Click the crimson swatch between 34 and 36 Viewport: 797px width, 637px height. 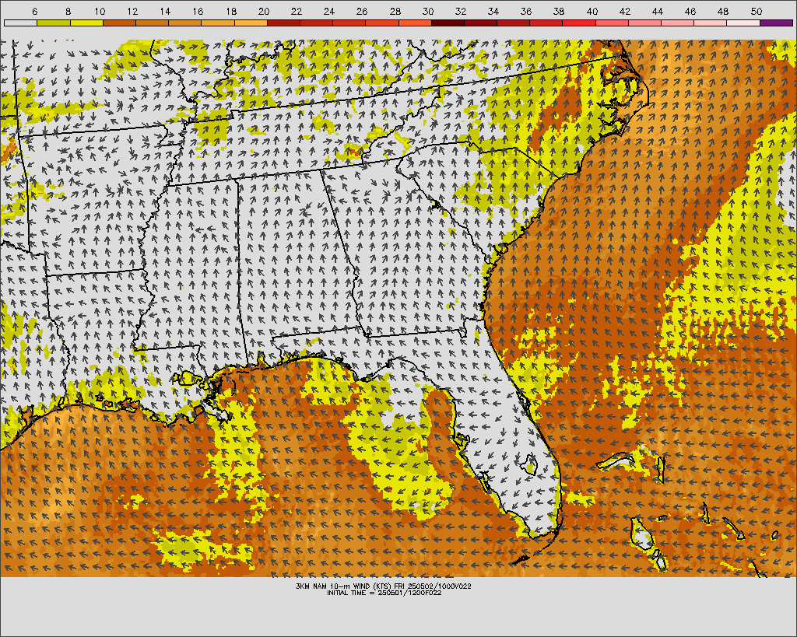tap(514, 23)
